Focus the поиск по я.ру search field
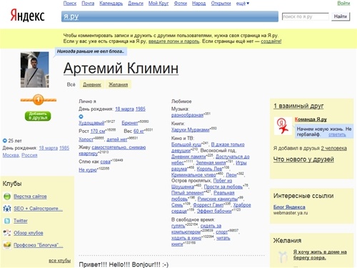The width and height of the screenshot is (357, 268). pos(306,16)
